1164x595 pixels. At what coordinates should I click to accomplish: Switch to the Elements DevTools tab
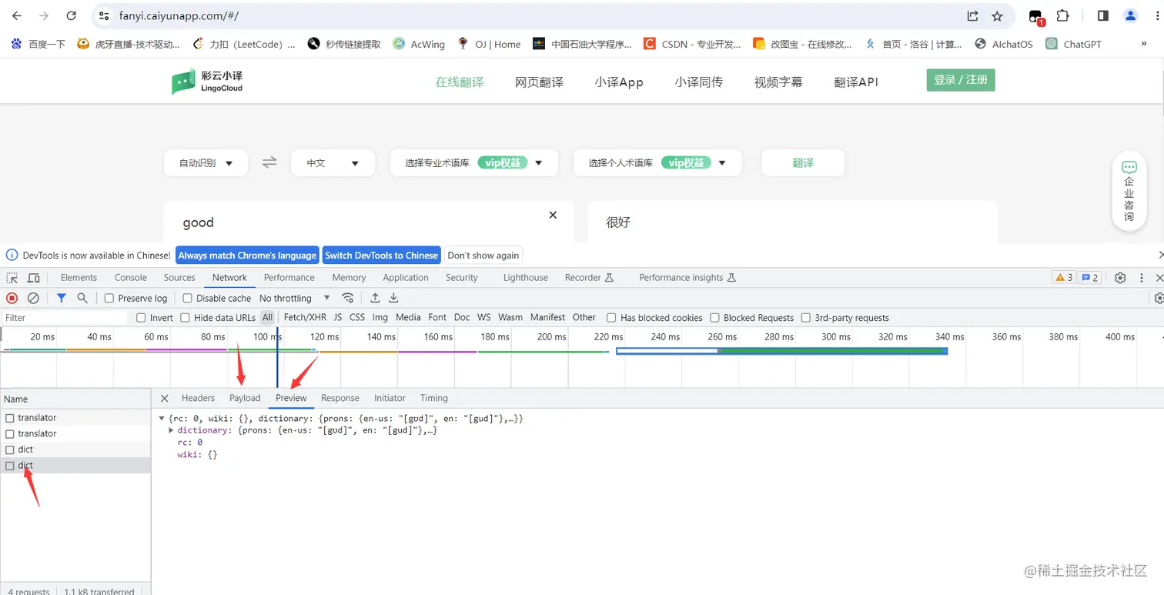[x=79, y=278]
